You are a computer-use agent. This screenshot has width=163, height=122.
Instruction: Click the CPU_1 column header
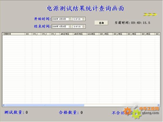36,34
